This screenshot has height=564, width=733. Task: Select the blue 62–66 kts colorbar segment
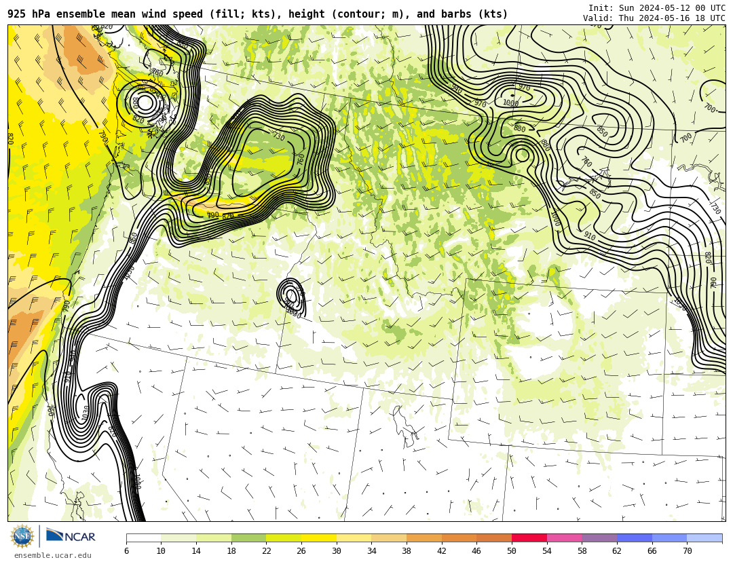635,538
